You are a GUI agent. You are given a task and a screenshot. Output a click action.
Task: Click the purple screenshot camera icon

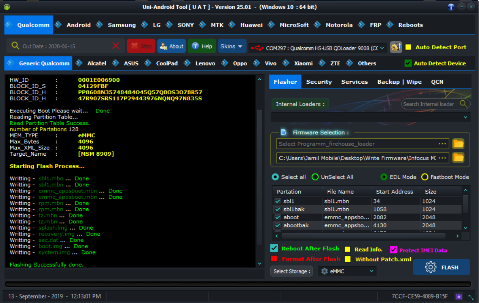(459, 297)
